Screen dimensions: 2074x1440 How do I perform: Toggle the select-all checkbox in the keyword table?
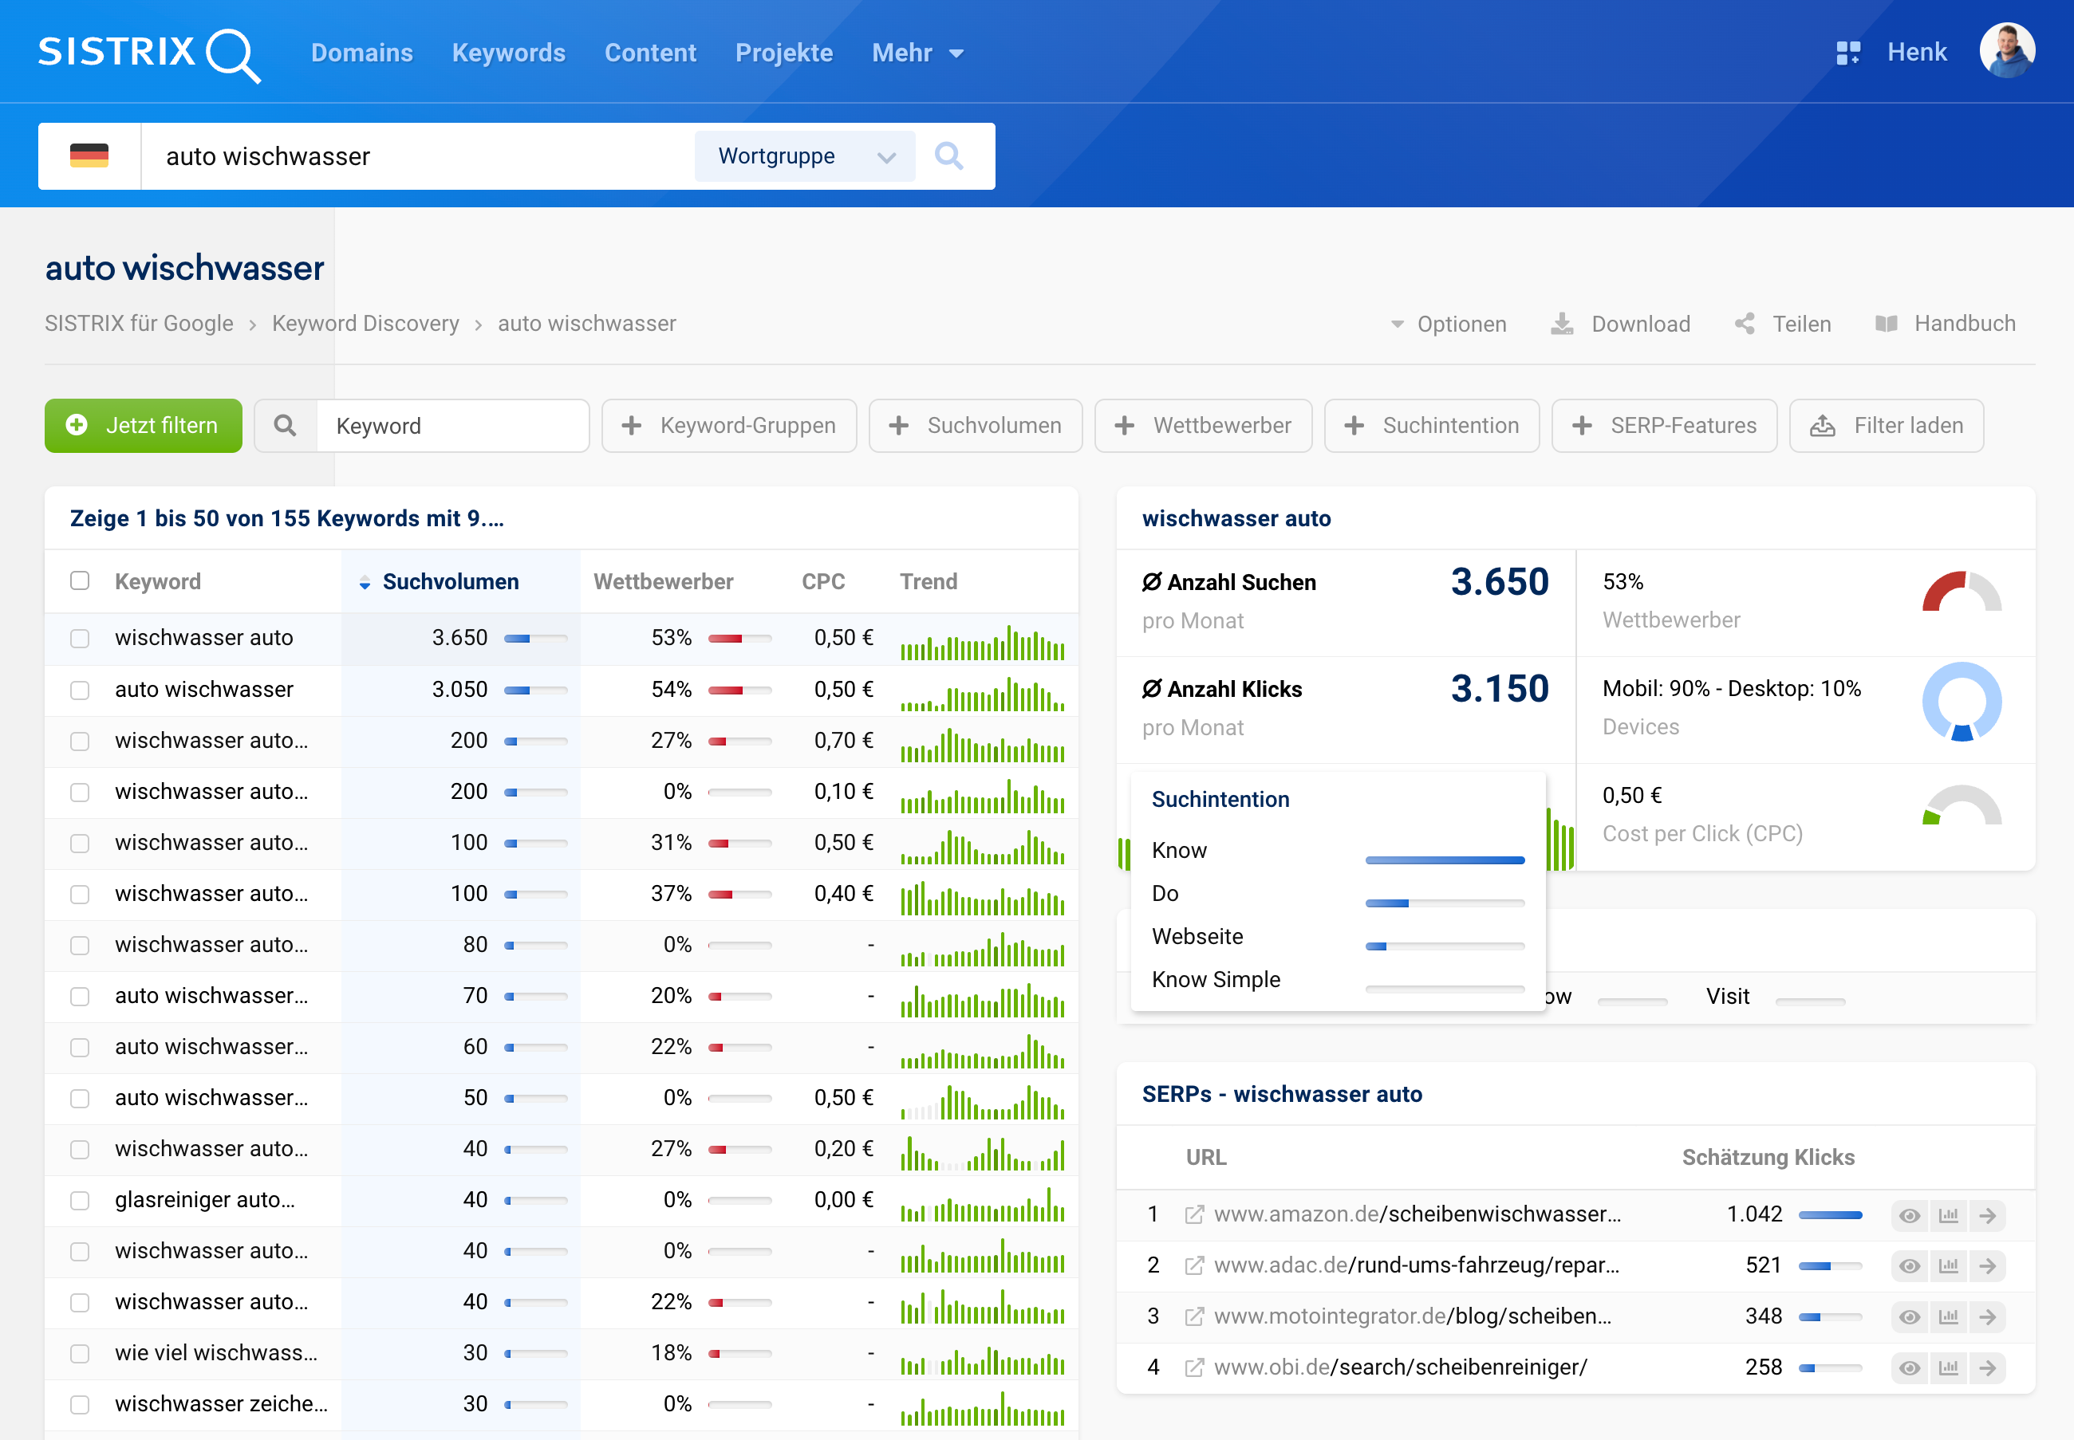click(x=80, y=581)
